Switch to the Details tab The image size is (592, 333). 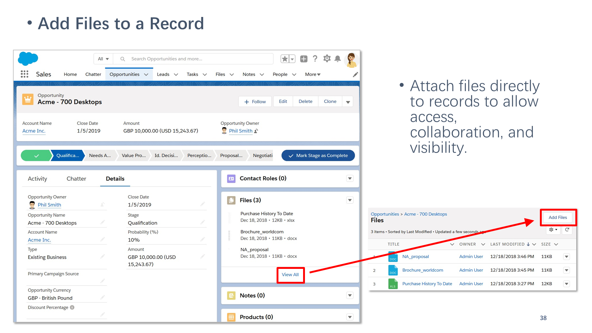coord(115,179)
